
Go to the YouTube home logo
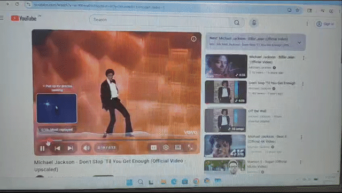pyautogui.click(x=24, y=19)
